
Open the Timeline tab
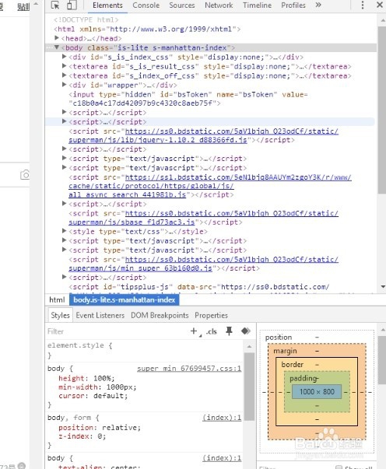pyautogui.click(x=258, y=5)
